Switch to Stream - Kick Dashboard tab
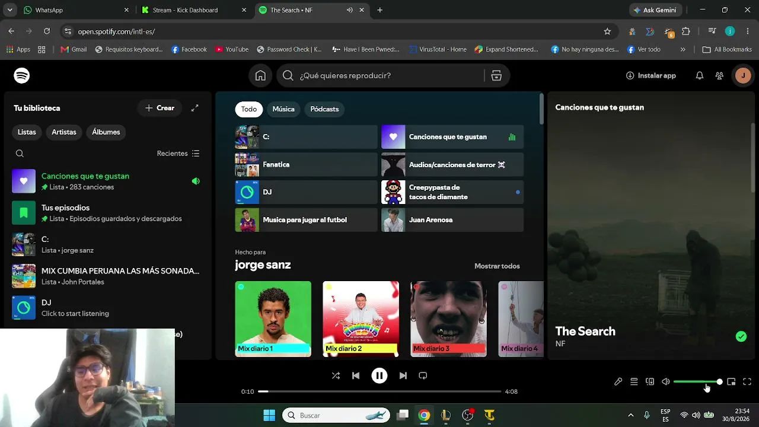Image resolution: width=759 pixels, height=427 pixels. pyautogui.click(x=193, y=10)
